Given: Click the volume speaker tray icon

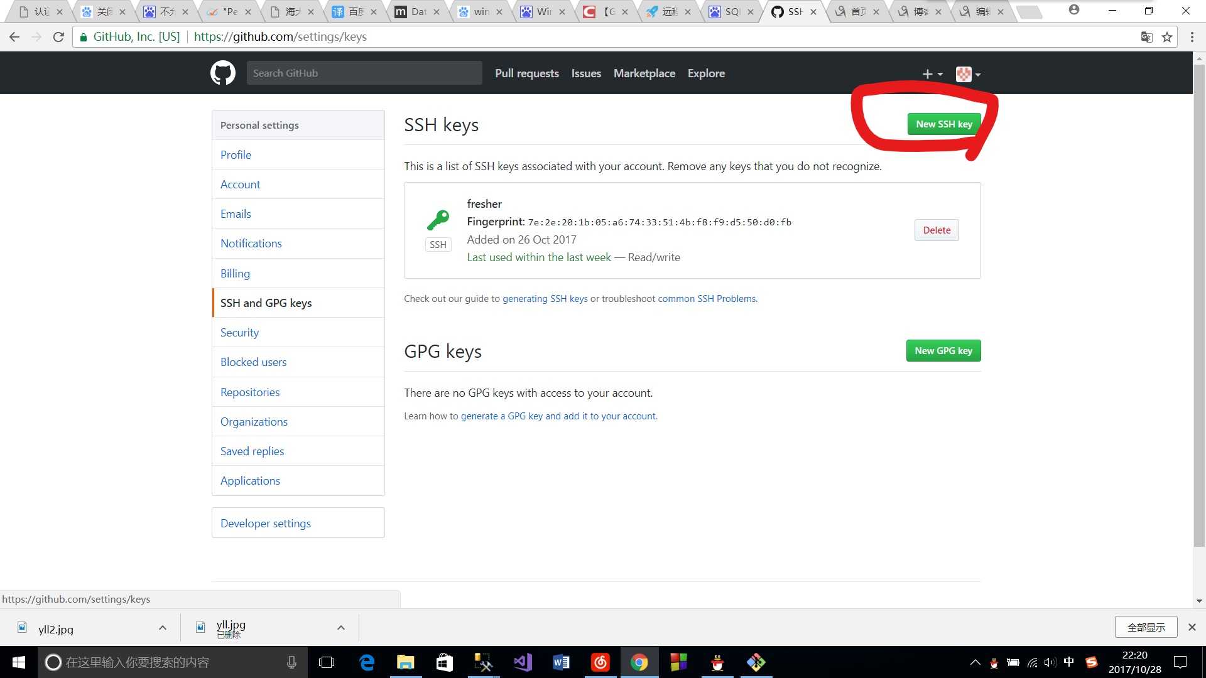Looking at the screenshot, I should (x=1050, y=662).
